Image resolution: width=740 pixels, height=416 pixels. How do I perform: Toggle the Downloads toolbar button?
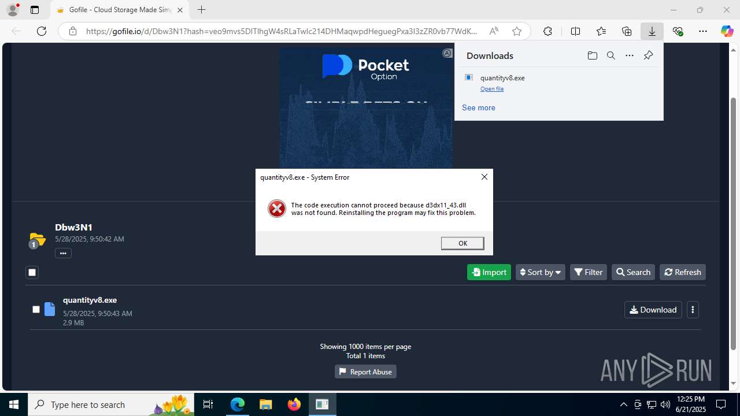pos(652,31)
